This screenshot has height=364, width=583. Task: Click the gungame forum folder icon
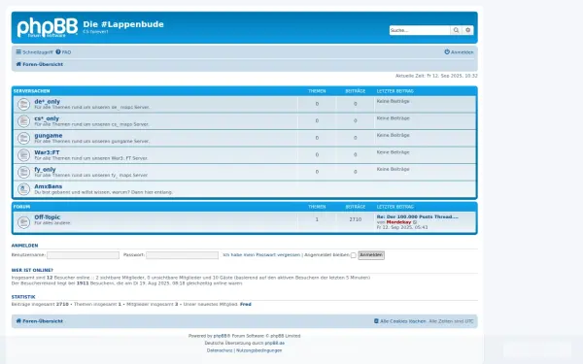[x=23, y=138]
